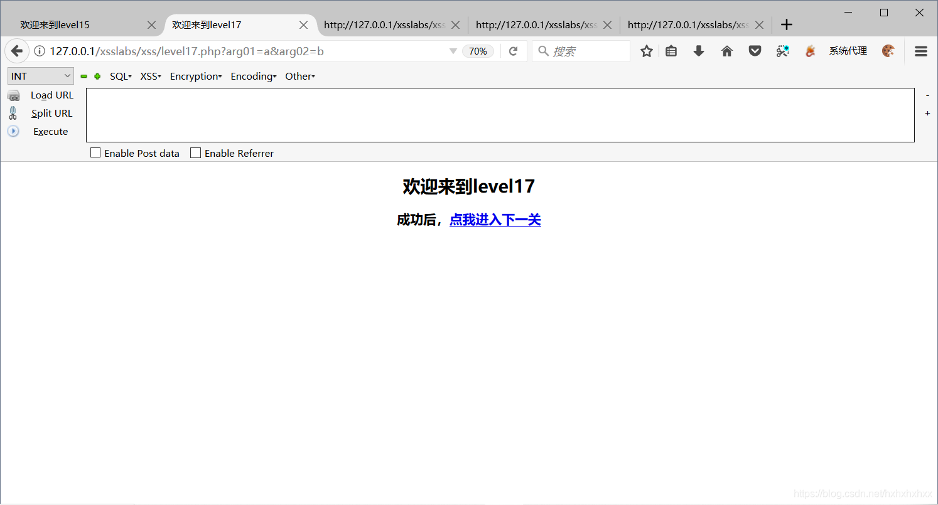Expand the Other menu
The height and width of the screenshot is (505, 938).
click(x=300, y=77)
